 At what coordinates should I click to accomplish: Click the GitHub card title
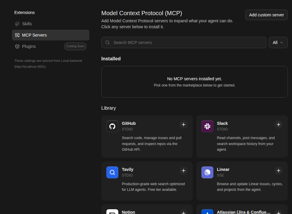129,123
